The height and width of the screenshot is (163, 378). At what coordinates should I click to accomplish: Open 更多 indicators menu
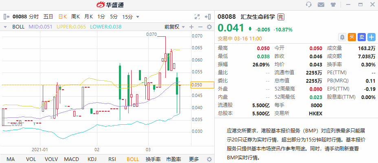(194, 159)
